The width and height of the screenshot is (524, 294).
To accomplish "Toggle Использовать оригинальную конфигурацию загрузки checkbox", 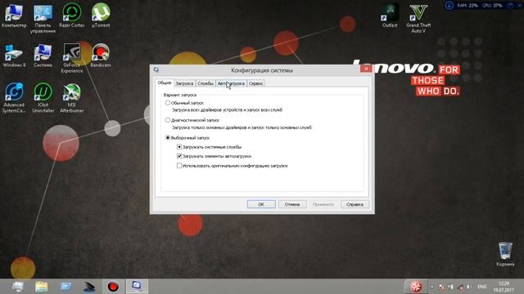I will click(179, 166).
